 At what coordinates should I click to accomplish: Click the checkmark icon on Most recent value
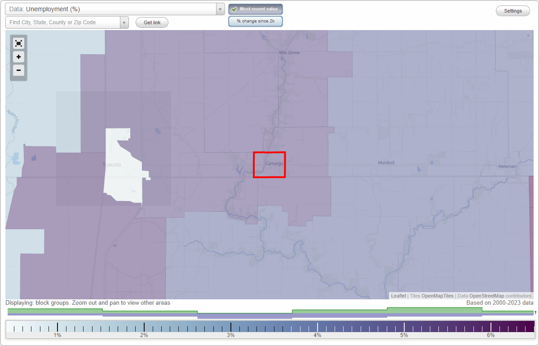pyautogui.click(x=235, y=9)
